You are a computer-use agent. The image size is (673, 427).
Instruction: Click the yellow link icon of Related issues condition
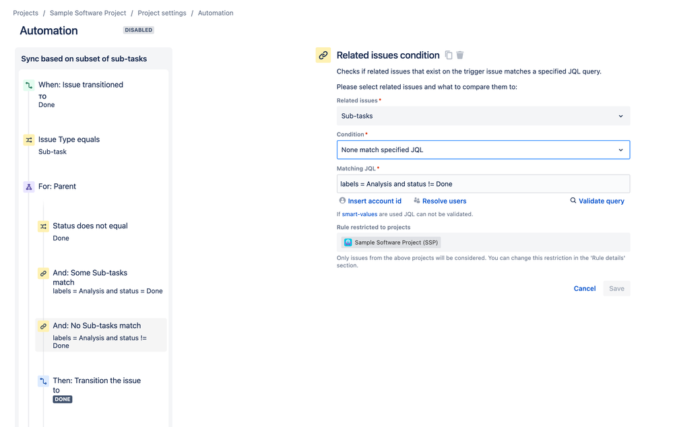point(323,55)
